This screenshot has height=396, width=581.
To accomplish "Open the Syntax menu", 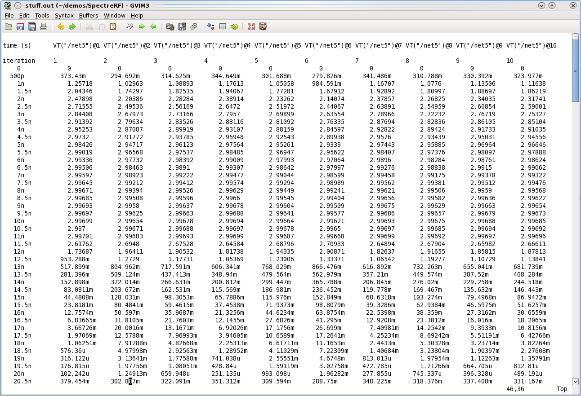I will click(x=64, y=15).
